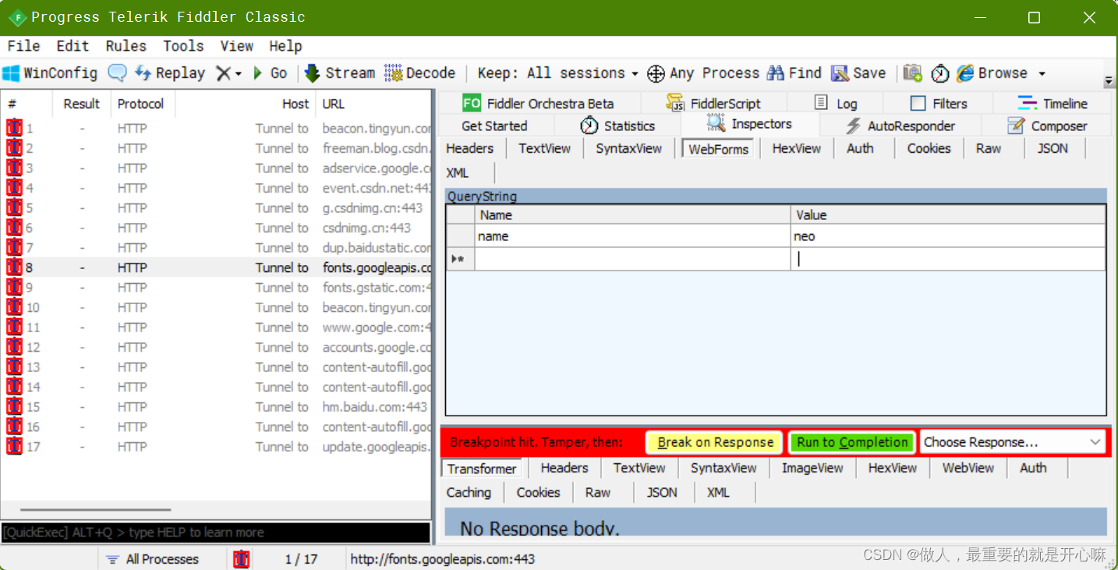The width and height of the screenshot is (1118, 570).
Task: Sort sessions by Result column header
Action: coord(81,104)
